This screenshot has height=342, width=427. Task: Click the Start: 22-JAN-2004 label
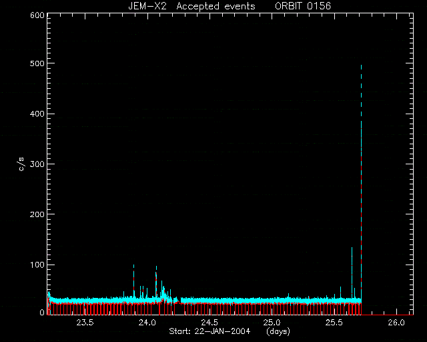click(209, 331)
